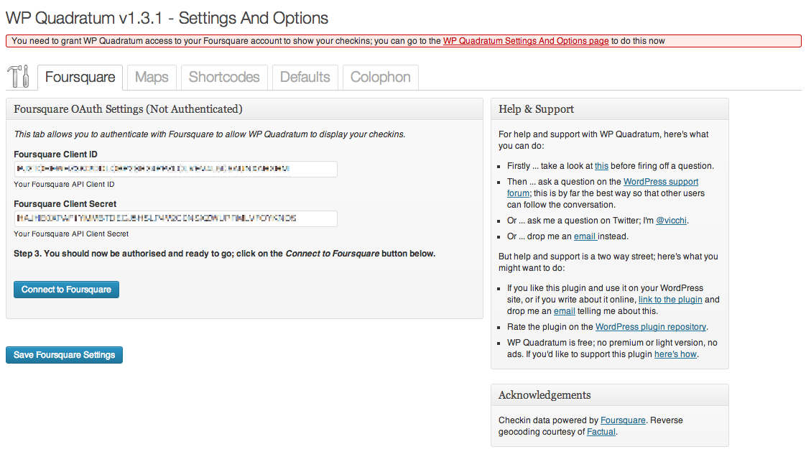Open the Colophon tab
This screenshot has height=457, width=806.
[381, 77]
